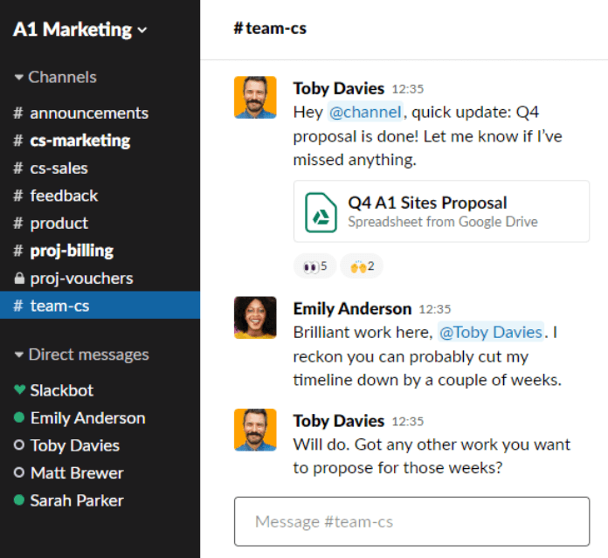Click Toby Davies' avatar on first message
This screenshot has height=558, width=608.
[255, 97]
